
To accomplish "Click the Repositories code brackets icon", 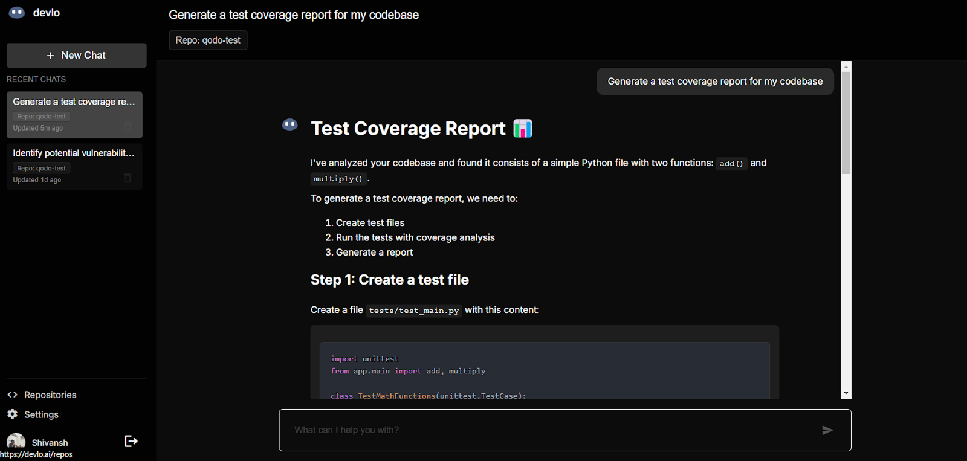I will (12, 395).
